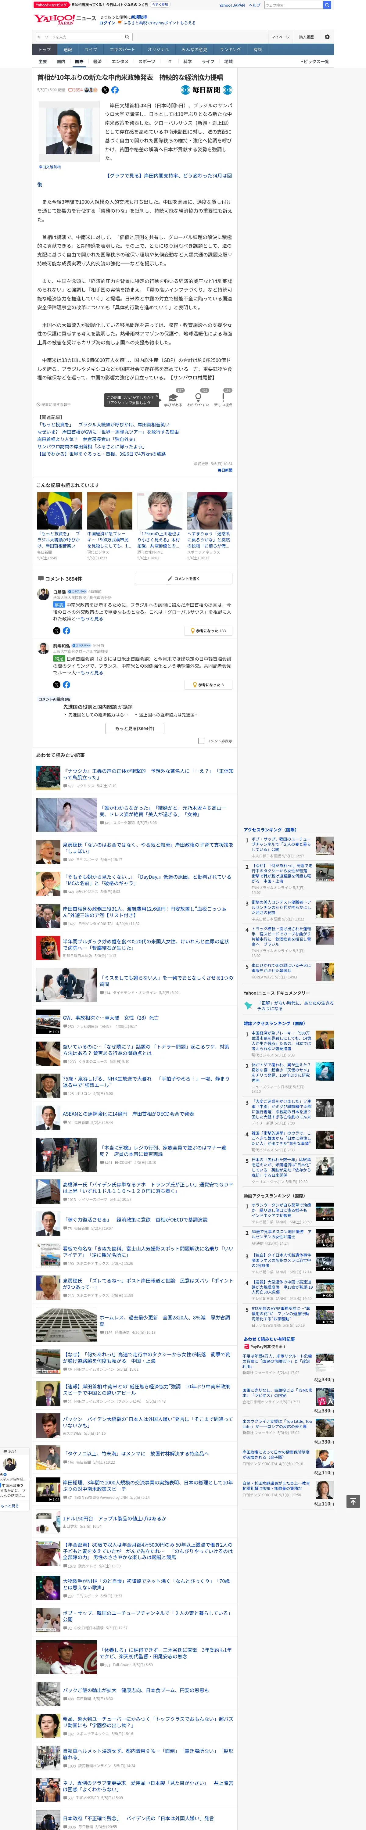Click the 購入履歴 button
This screenshot has width=366, height=1830.
[x=306, y=37]
